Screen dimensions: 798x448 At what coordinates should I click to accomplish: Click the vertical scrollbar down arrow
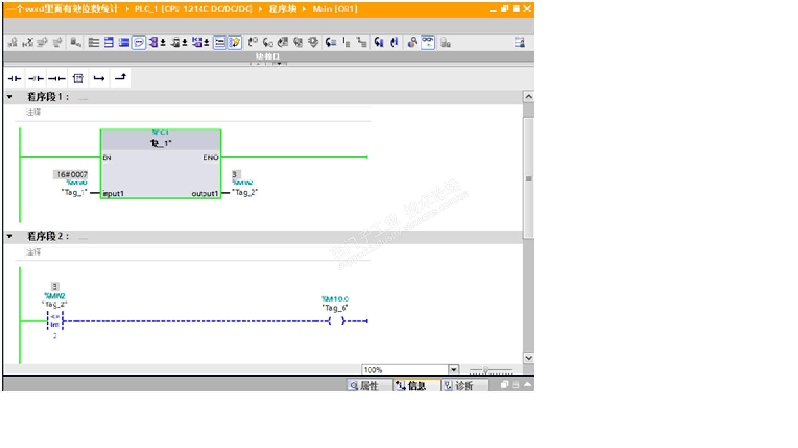coord(528,358)
